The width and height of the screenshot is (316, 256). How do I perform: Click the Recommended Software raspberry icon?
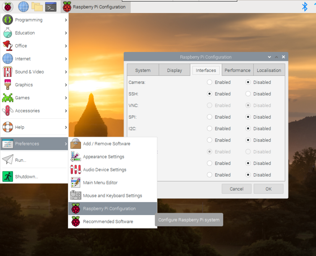(76, 222)
